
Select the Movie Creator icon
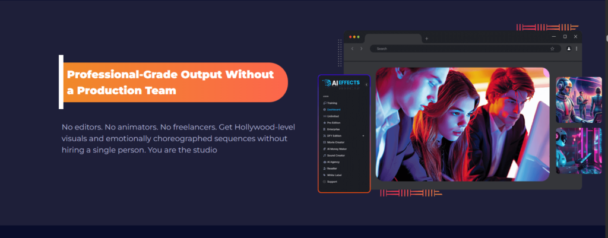324,142
